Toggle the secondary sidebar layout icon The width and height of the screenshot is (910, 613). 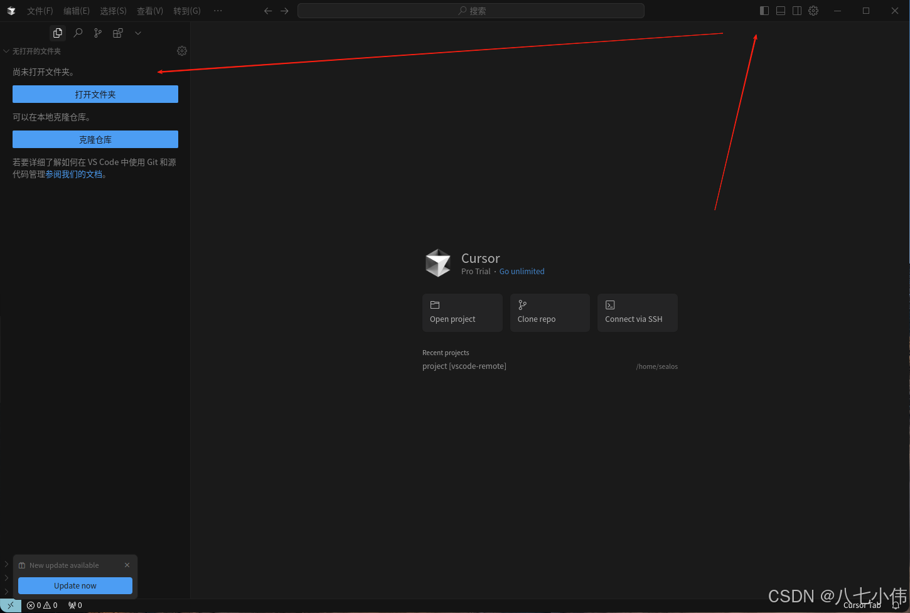[x=797, y=11]
